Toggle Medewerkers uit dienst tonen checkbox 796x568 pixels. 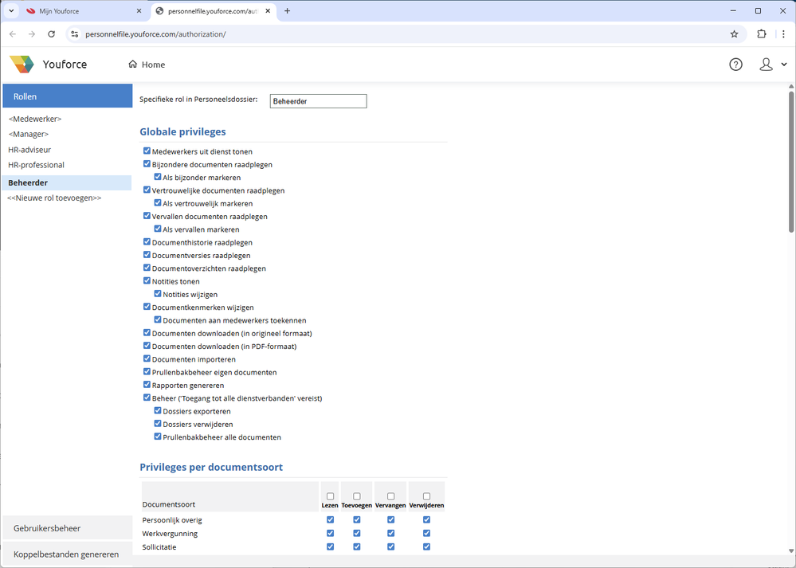[147, 151]
